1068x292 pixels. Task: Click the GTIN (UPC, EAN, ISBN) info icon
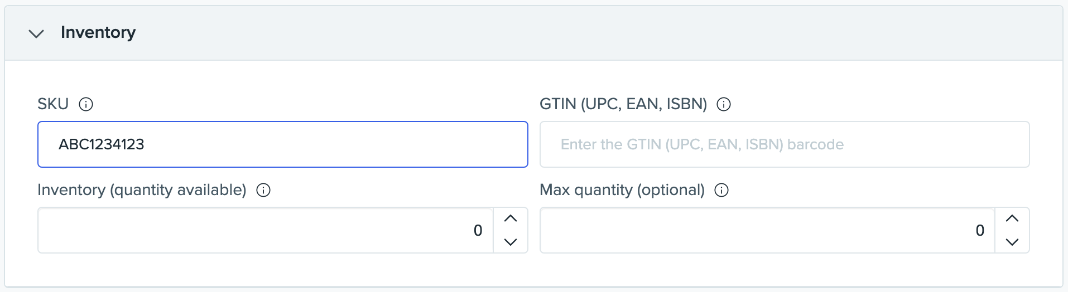[724, 104]
